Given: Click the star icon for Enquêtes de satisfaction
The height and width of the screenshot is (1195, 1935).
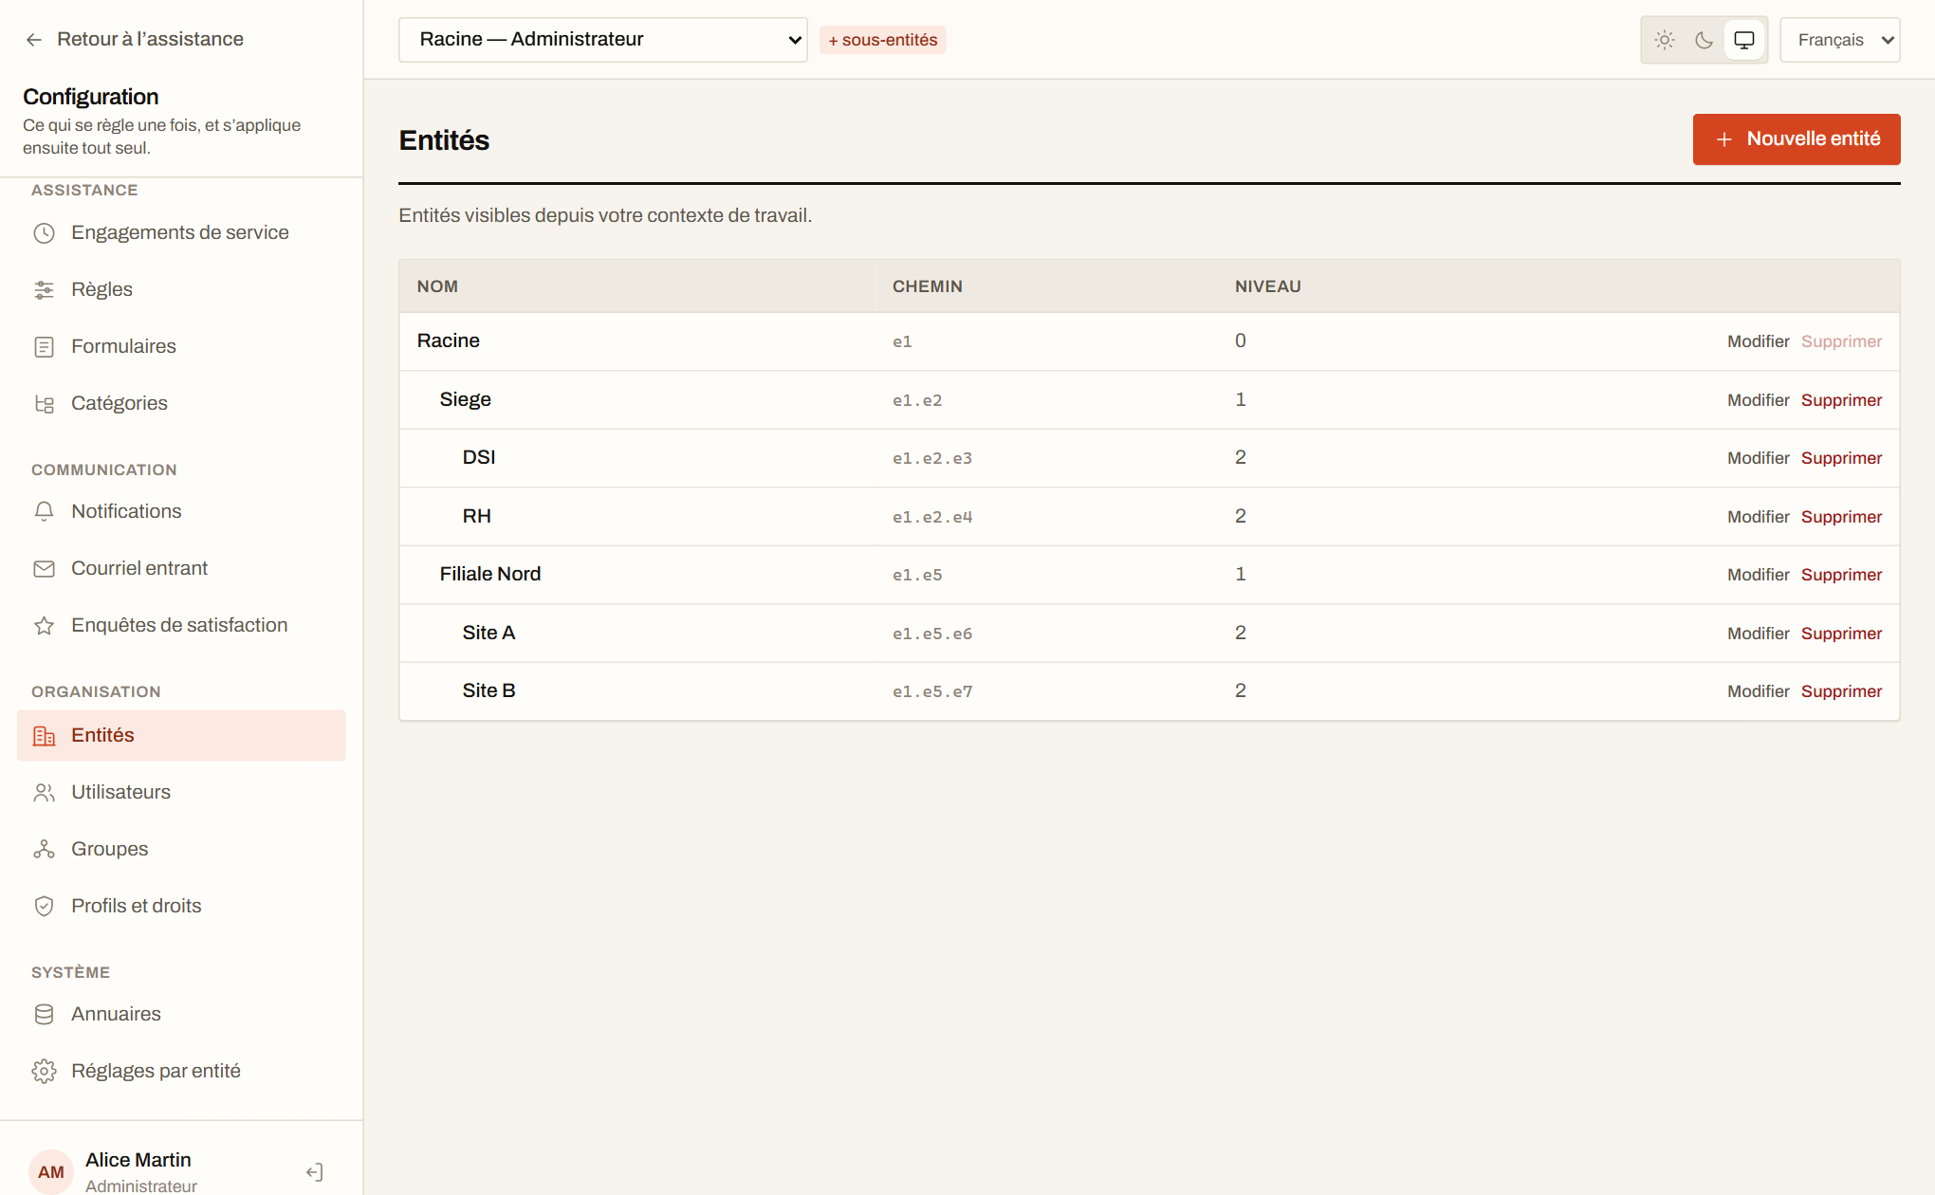Looking at the screenshot, I should click(44, 626).
